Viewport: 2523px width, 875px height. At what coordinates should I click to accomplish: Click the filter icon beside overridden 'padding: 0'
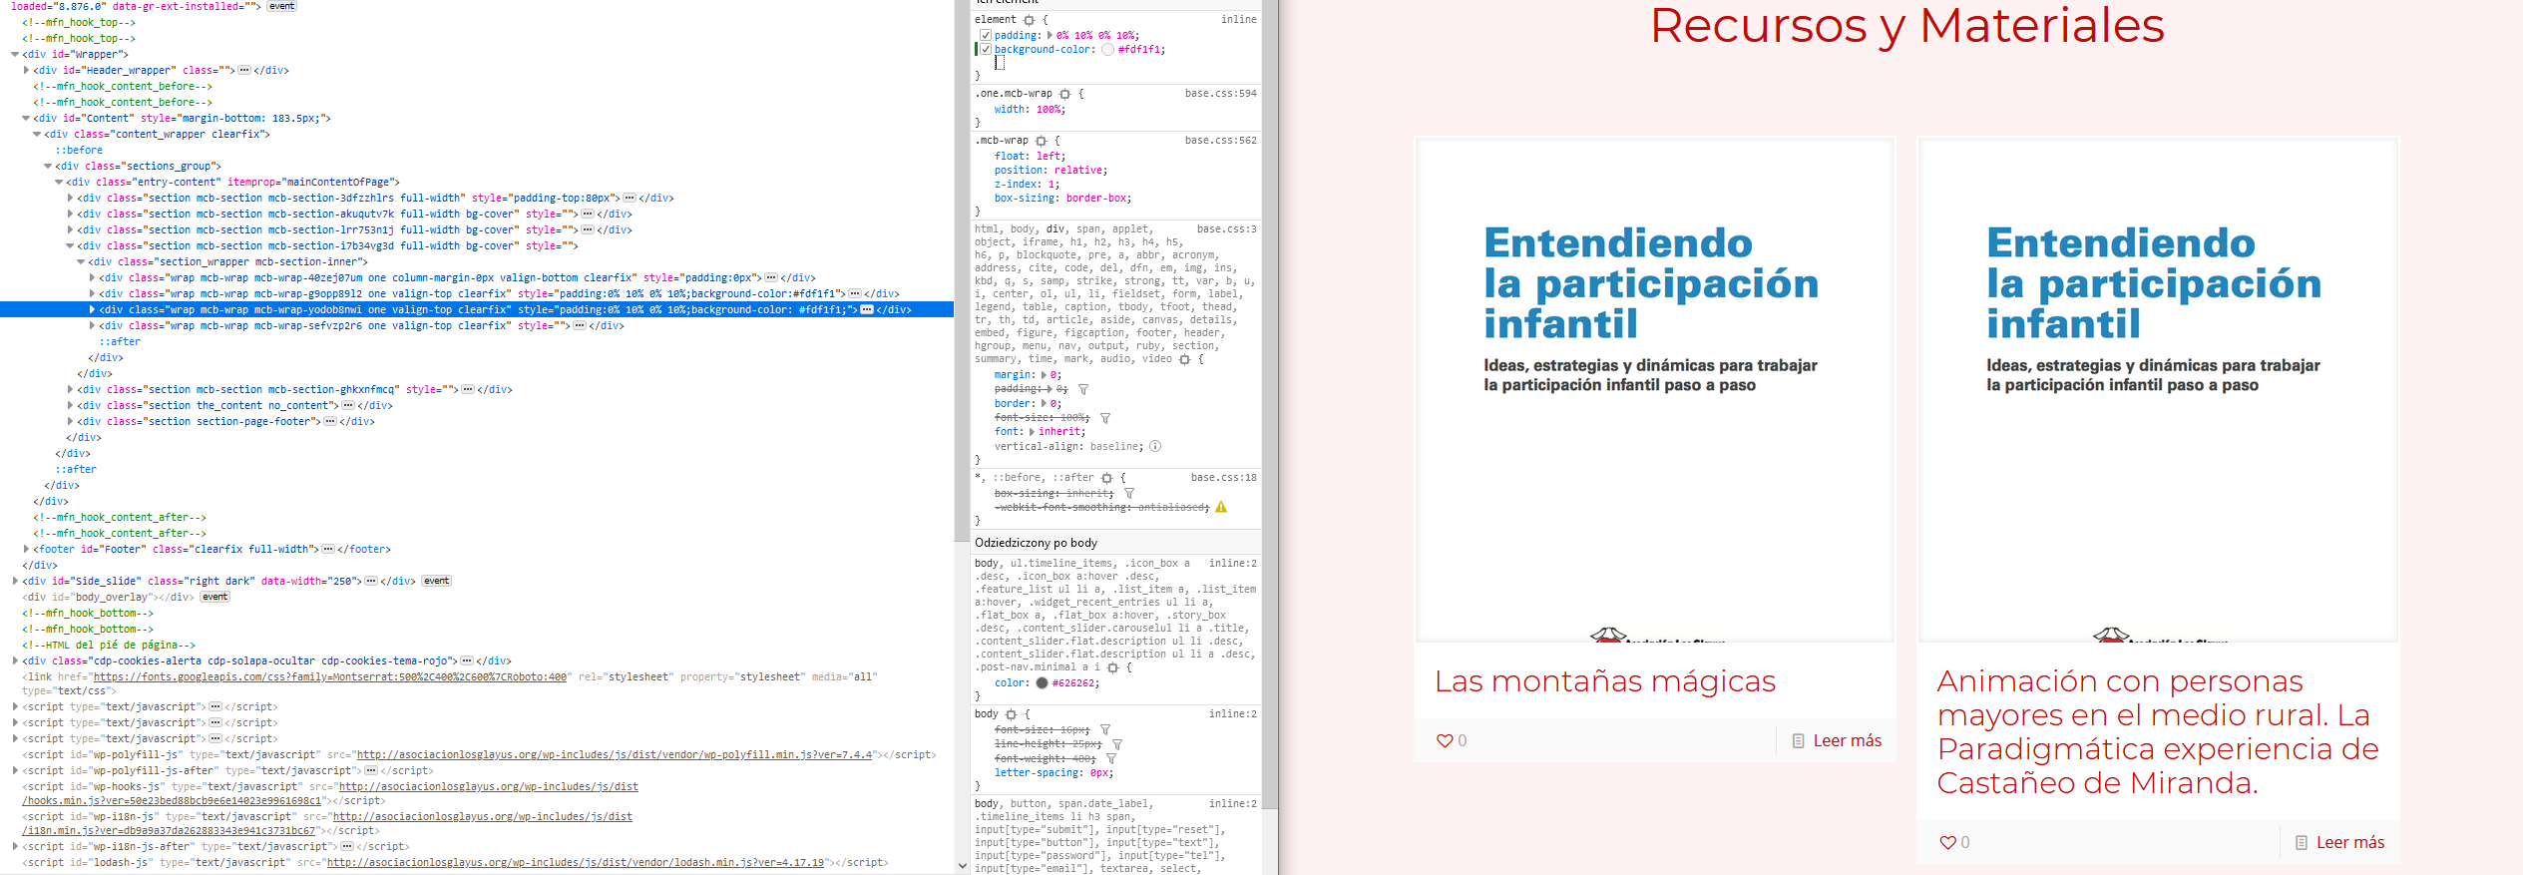coord(1083,389)
